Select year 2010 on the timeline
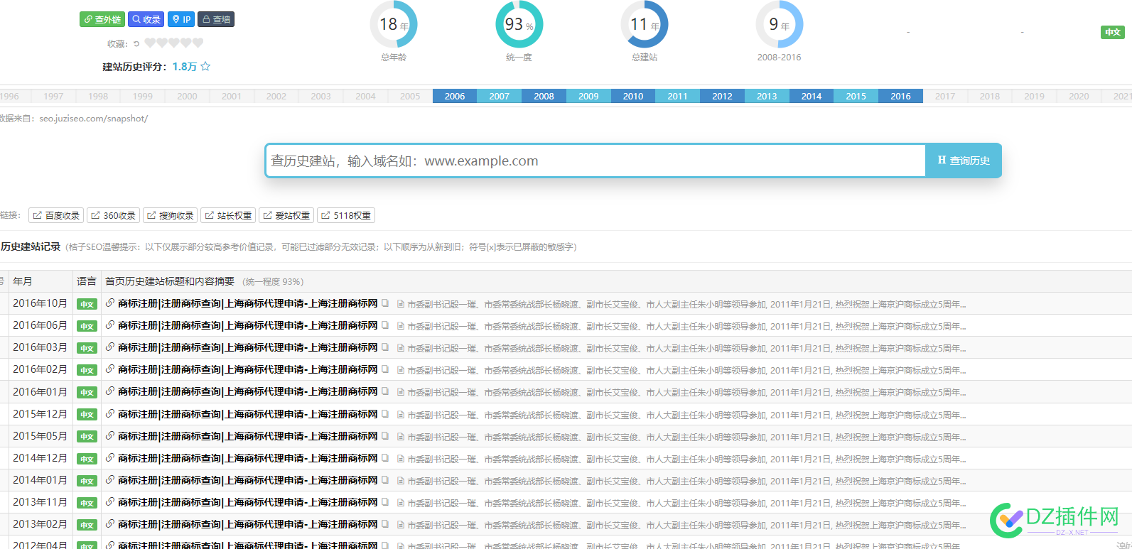The image size is (1132, 549). pyautogui.click(x=633, y=96)
